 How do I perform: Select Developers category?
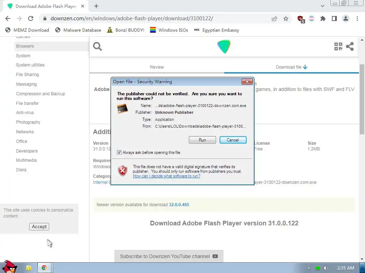(27, 151)
